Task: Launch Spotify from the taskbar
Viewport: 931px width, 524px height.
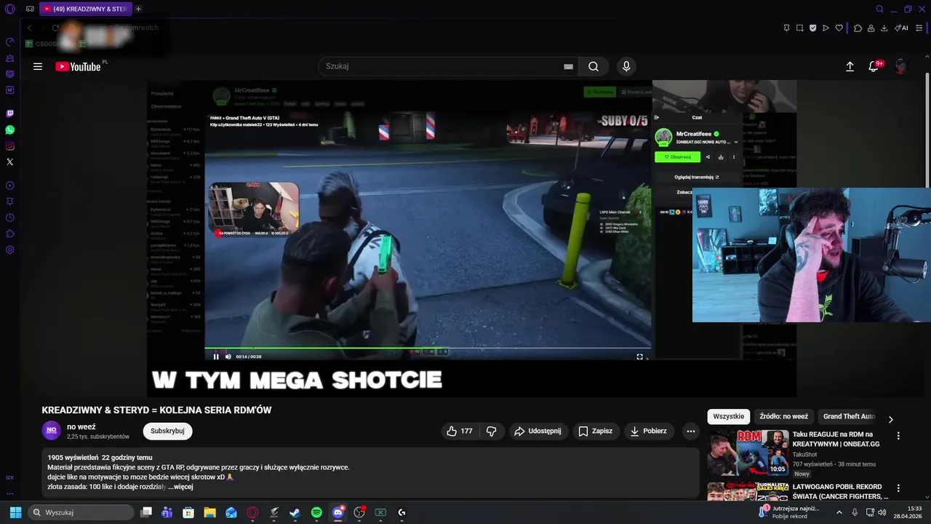Action: click(x=316, y=512)
